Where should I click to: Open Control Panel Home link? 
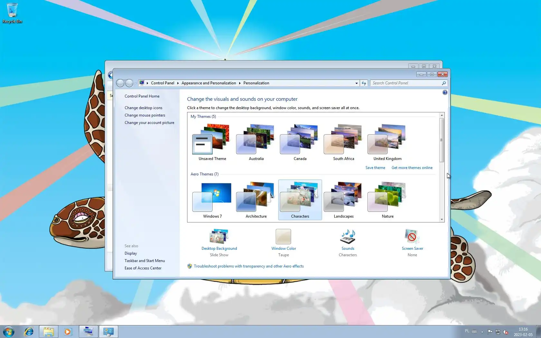[142, 96]
